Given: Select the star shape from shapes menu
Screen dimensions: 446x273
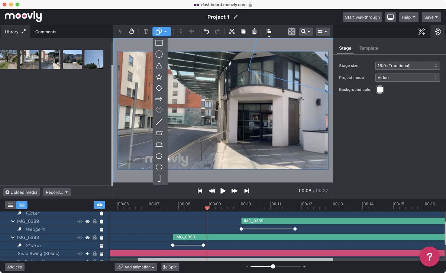Looking at the screenshot, I should [x=159, y=77].
